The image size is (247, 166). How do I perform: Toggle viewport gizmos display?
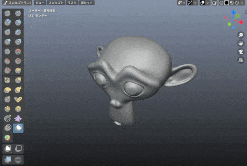pos(190,3)
